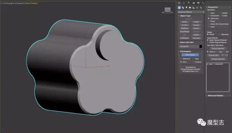Screen dimensions: 232x133
Task: Open the Compound Objects category dropdown
Action: coord(191,12)
